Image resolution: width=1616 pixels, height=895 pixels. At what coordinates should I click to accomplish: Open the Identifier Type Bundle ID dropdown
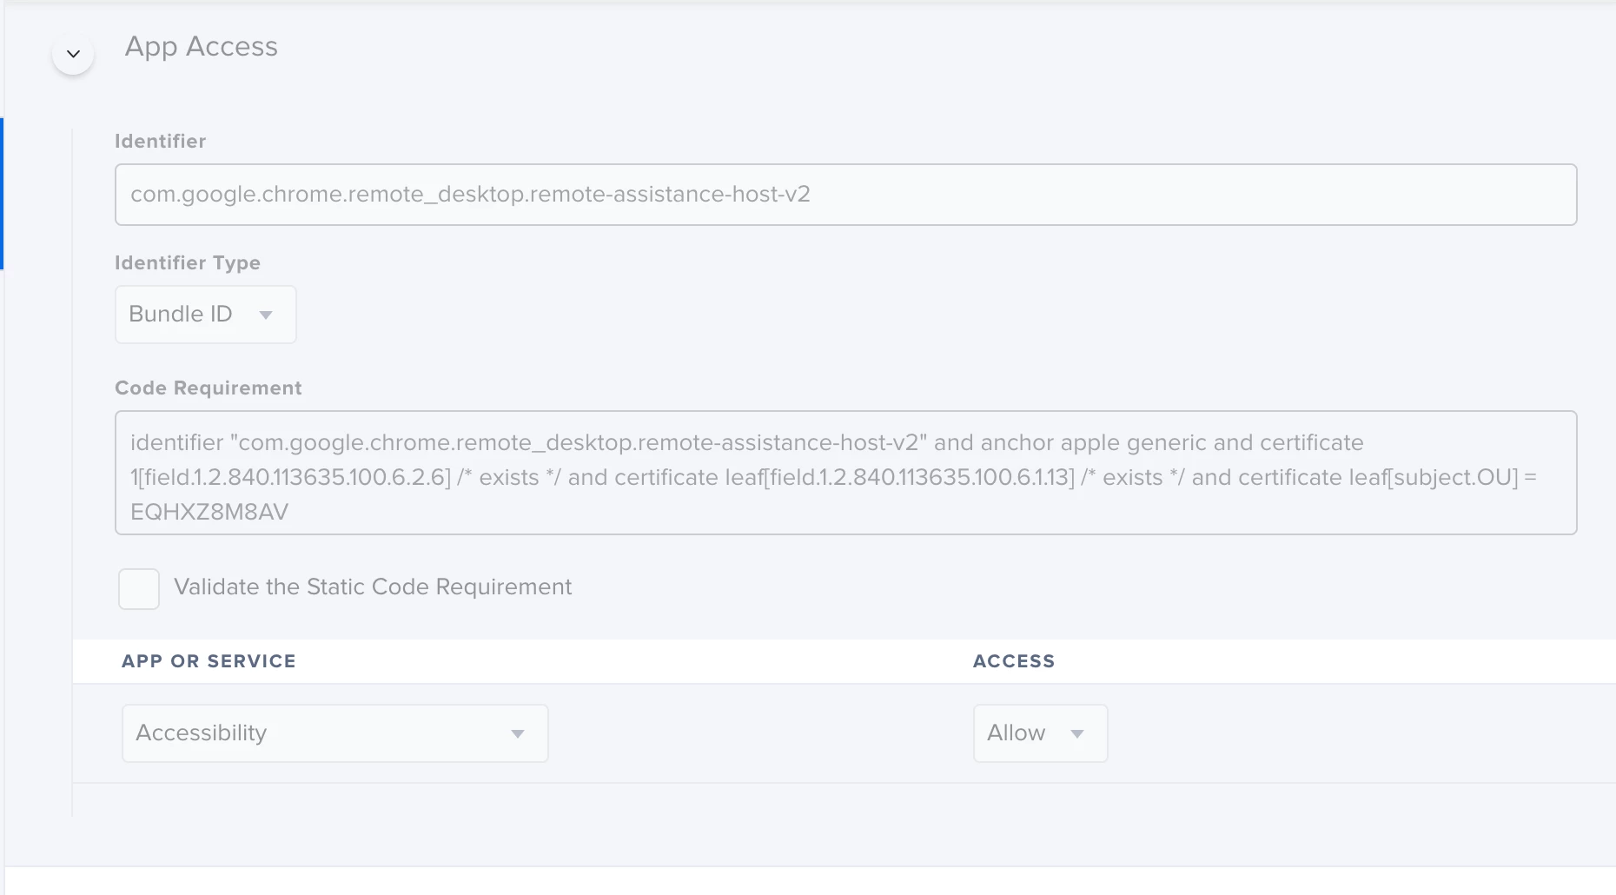pos(205,315)
